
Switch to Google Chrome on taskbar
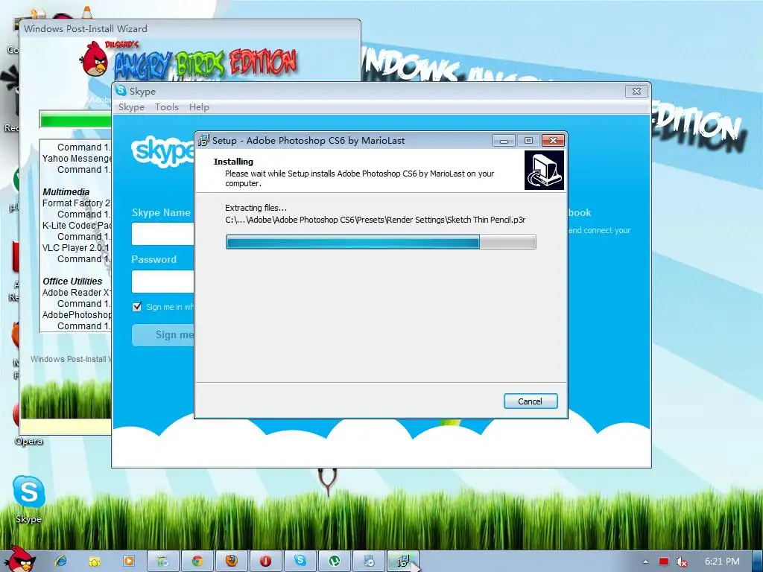click(x=197, y=561)
